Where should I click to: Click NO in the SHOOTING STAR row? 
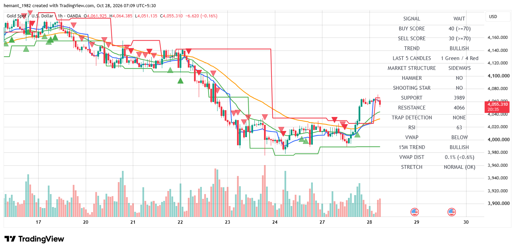click(x=459, y=88)
